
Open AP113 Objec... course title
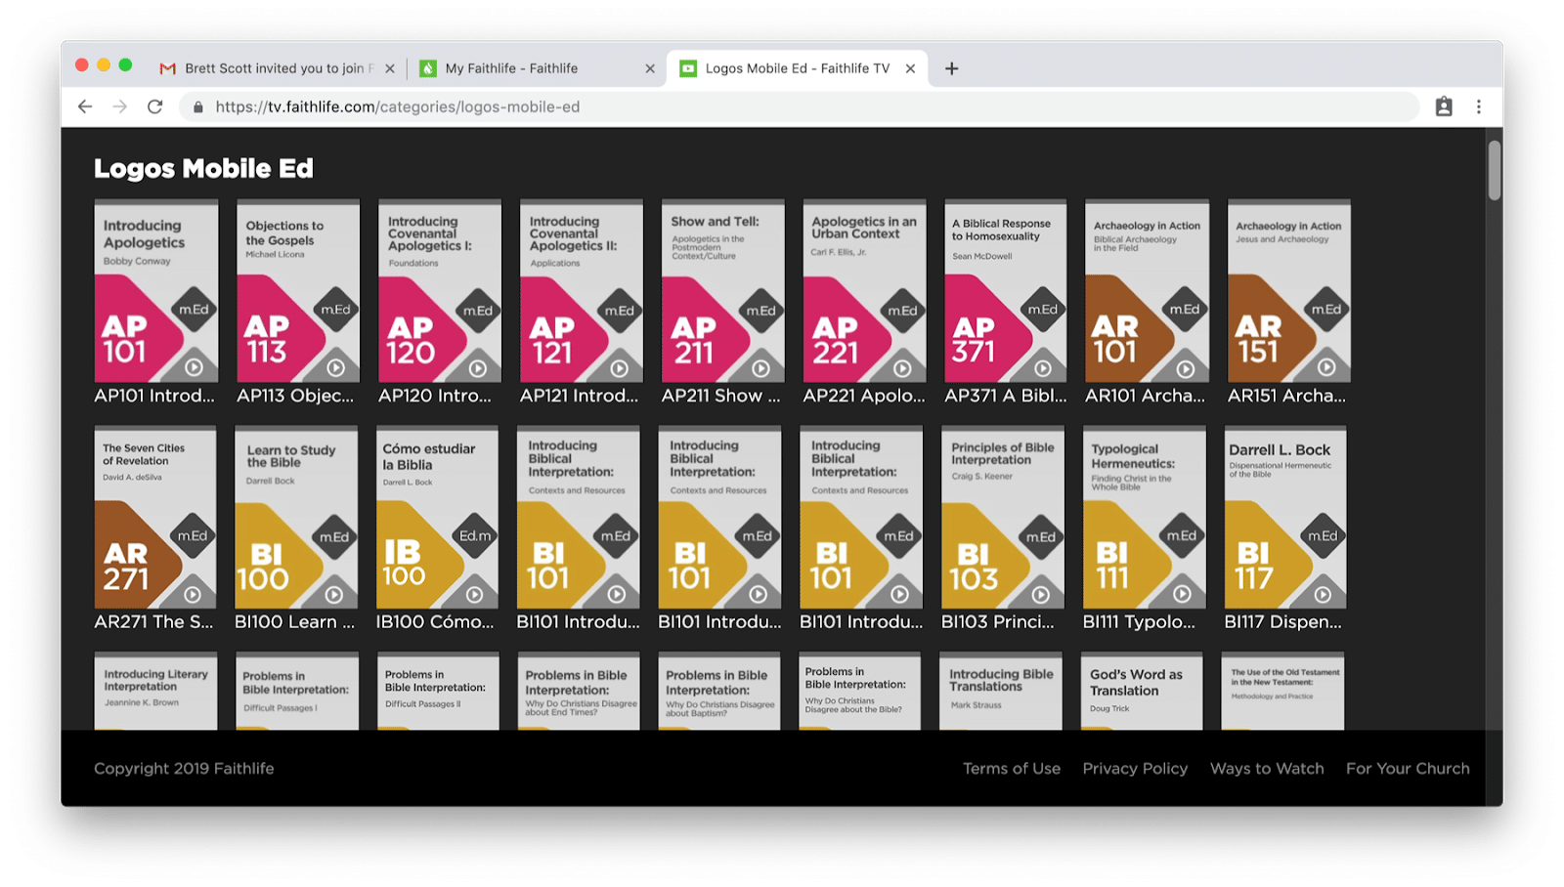point(295,396)
